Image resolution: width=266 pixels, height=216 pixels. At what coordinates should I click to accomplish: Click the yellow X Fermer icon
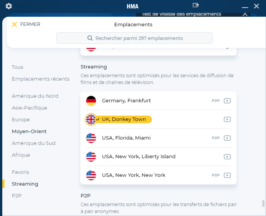click(14, 24)
